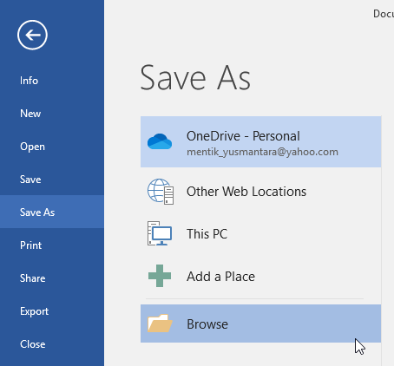Viewport: 394px width, 366px height.
Task: Go to the Share page
Action: [52, 278]
